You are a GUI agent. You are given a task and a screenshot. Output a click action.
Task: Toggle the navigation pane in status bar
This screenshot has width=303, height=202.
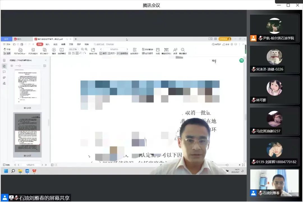(x=6, y=165)
